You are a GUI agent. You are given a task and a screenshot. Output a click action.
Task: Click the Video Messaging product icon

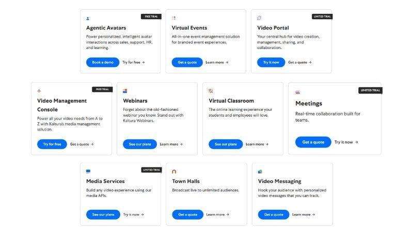pyautogui.click(x=260, y=171)
